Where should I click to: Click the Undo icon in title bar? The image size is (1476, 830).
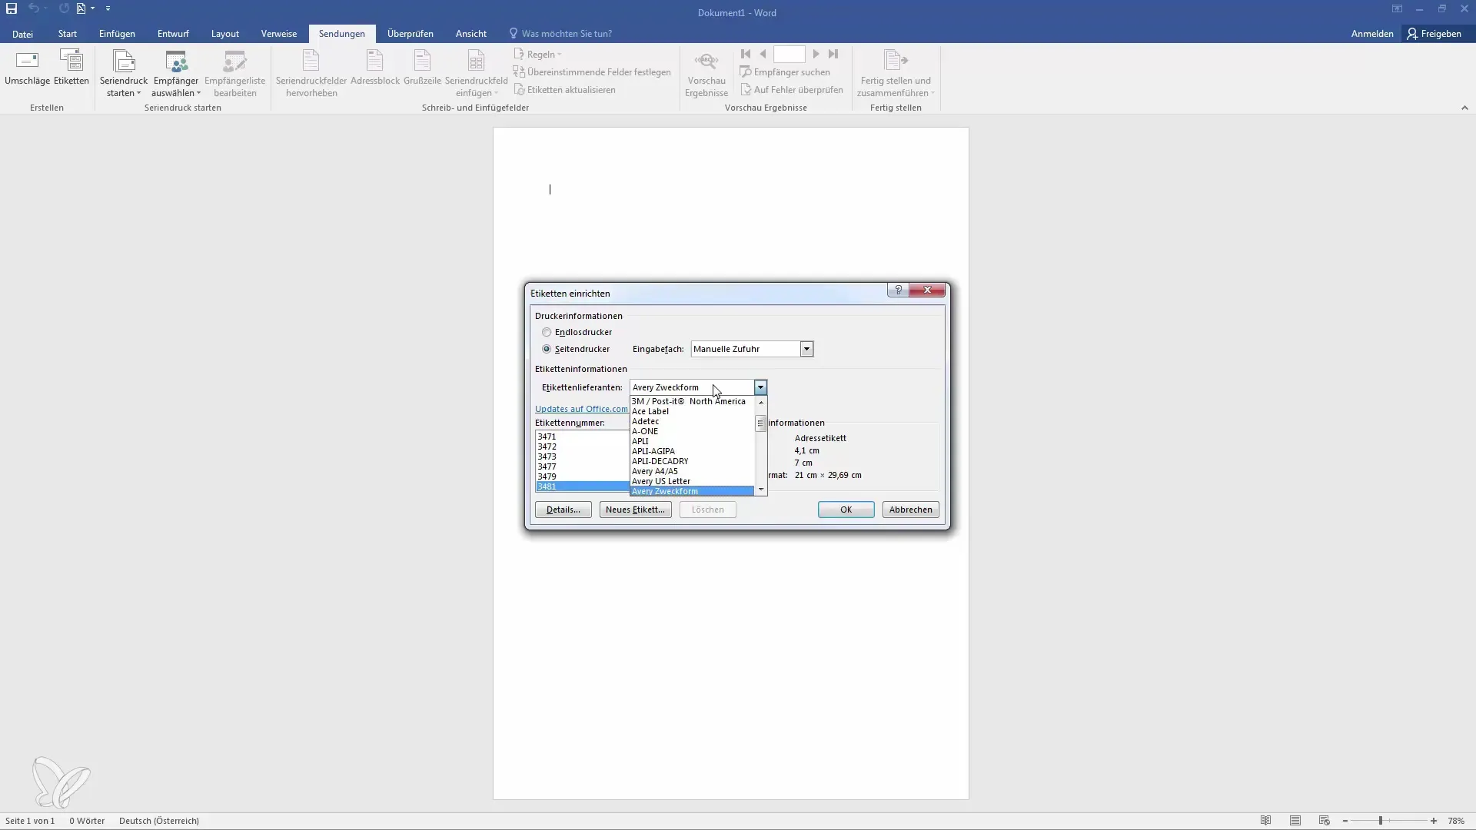coord(34,9)
